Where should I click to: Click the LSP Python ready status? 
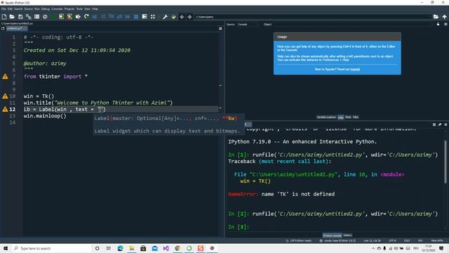(x=298, y=240)
